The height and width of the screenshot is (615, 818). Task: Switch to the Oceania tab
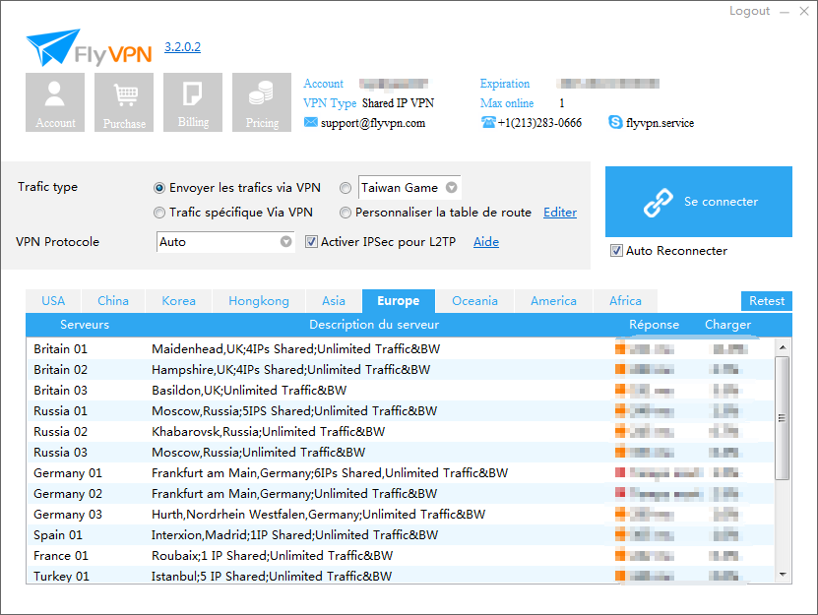click(474, 301)
